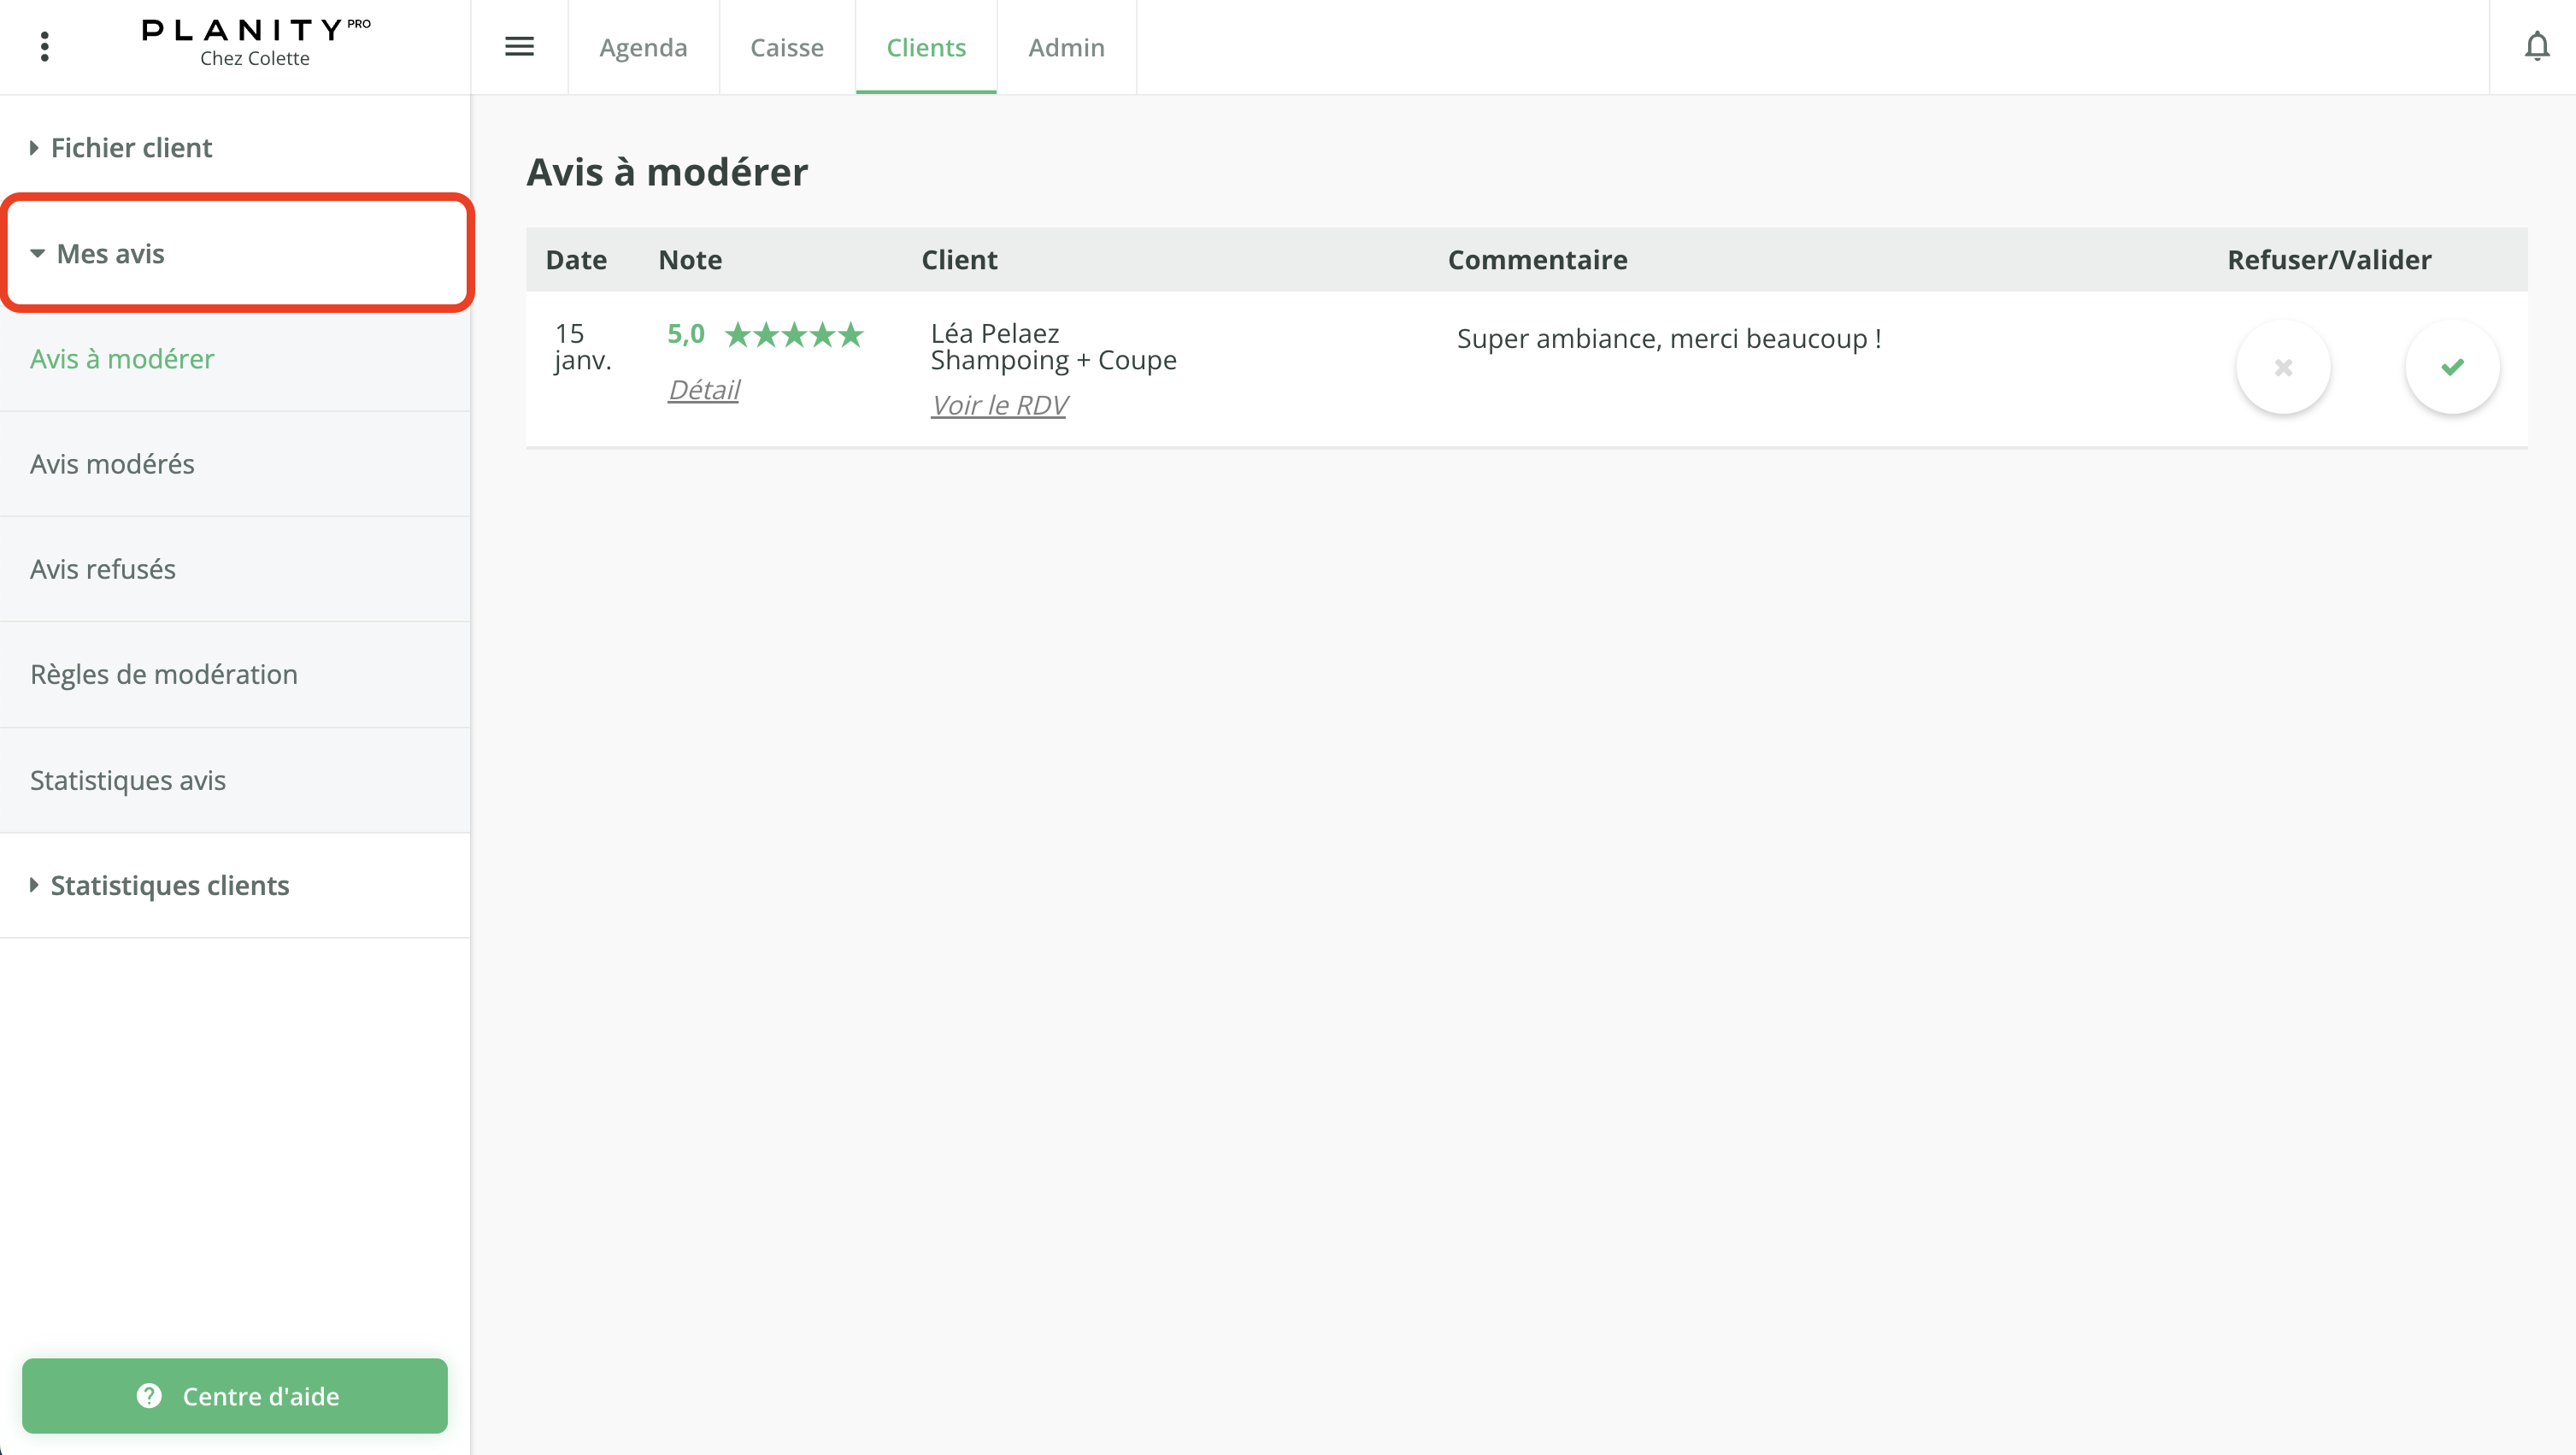Click the question mark help icon
The height and width of the screenshot is (1455, 2576).
(x=149, y=1396)
